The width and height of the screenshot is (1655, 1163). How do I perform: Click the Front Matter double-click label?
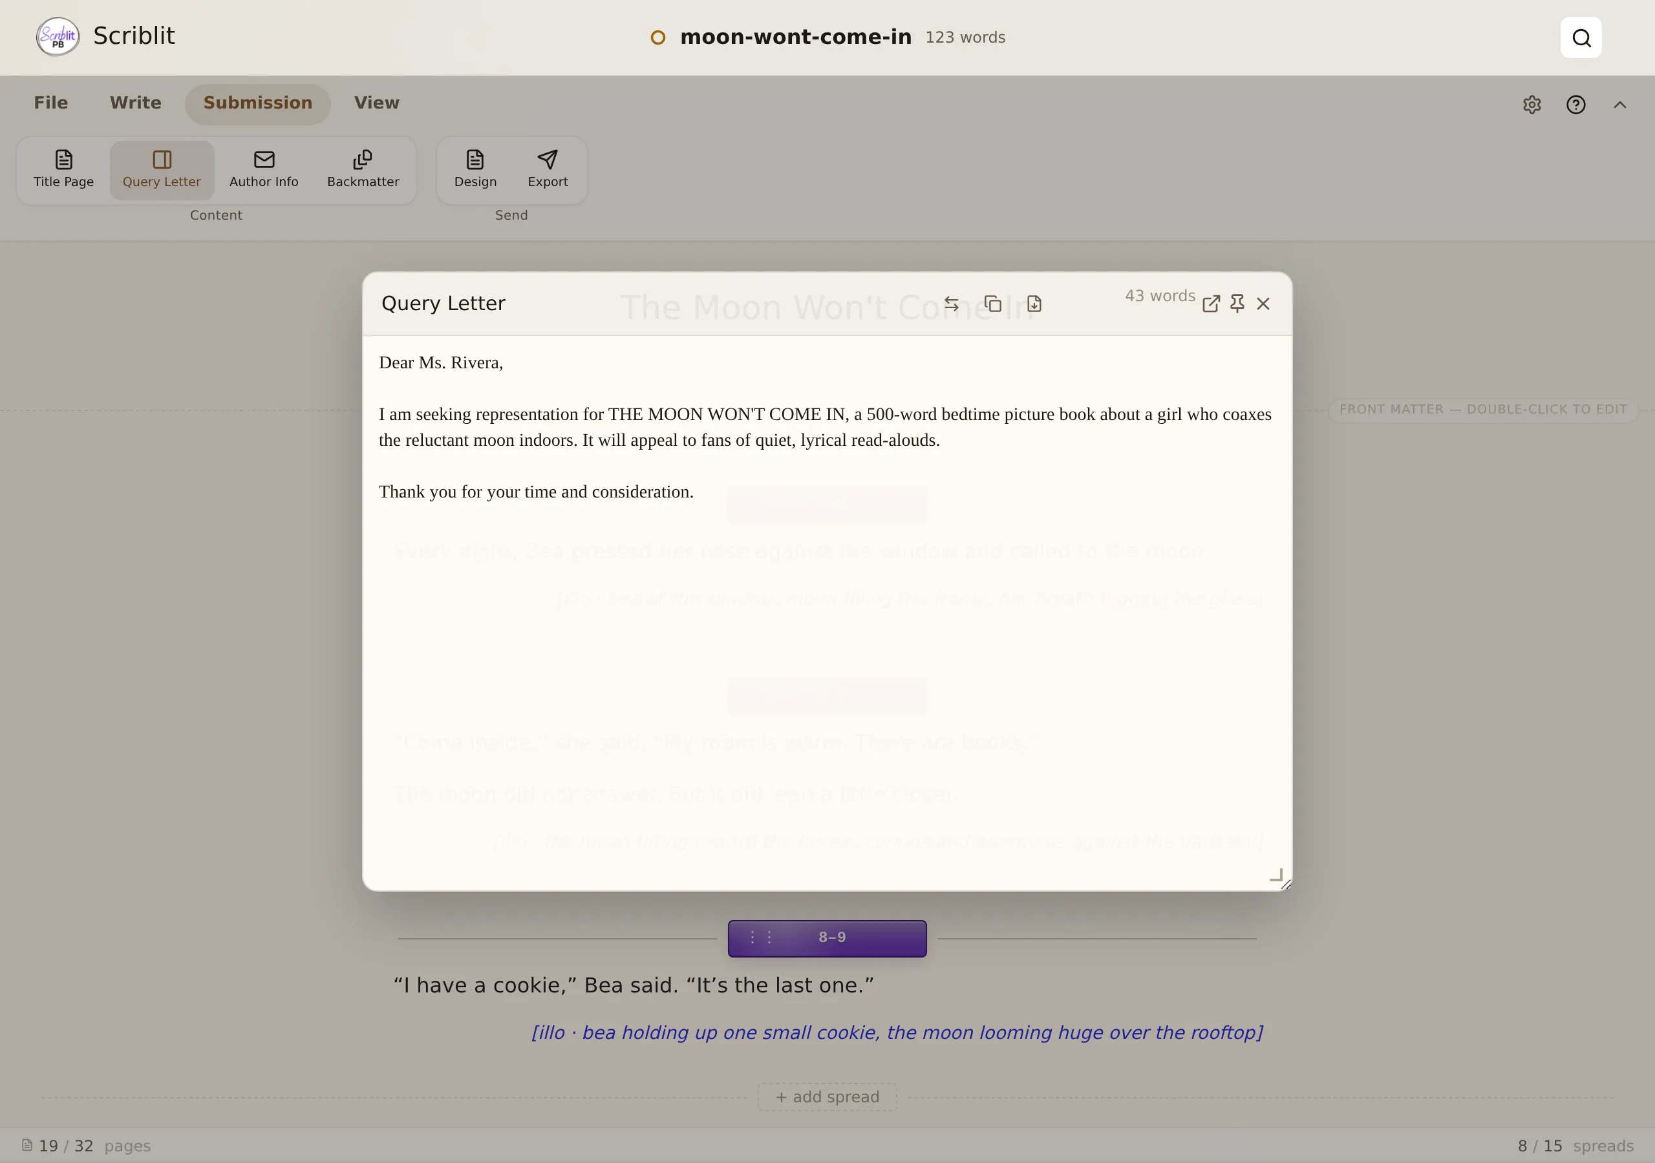[x=1483, y=410]
